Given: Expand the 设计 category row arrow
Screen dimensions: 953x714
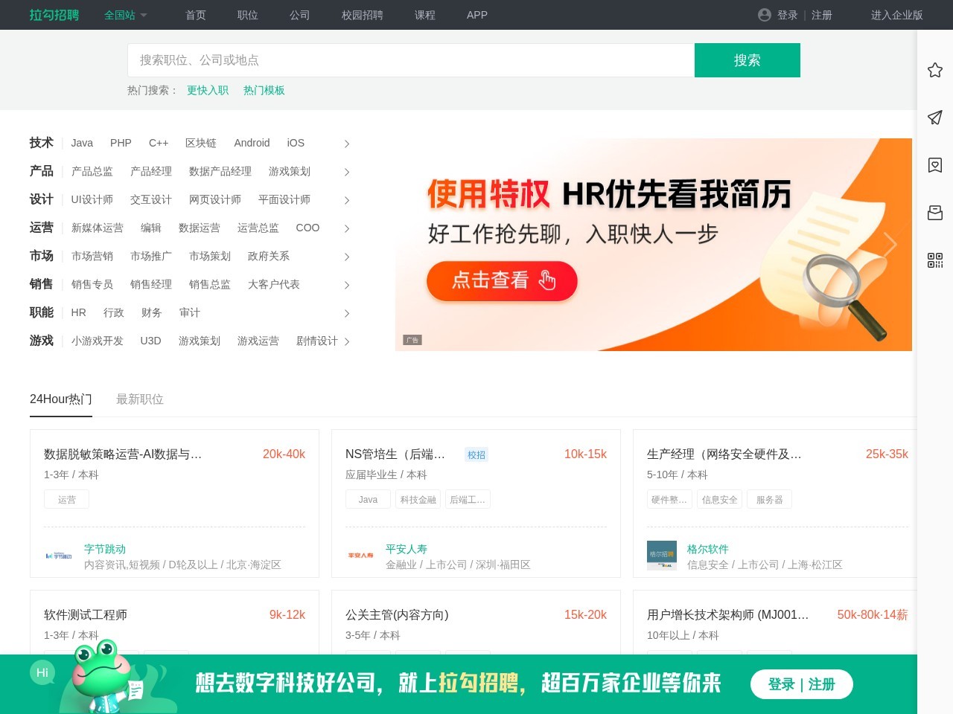Looking at the screenshot, I should click(346, 200).
